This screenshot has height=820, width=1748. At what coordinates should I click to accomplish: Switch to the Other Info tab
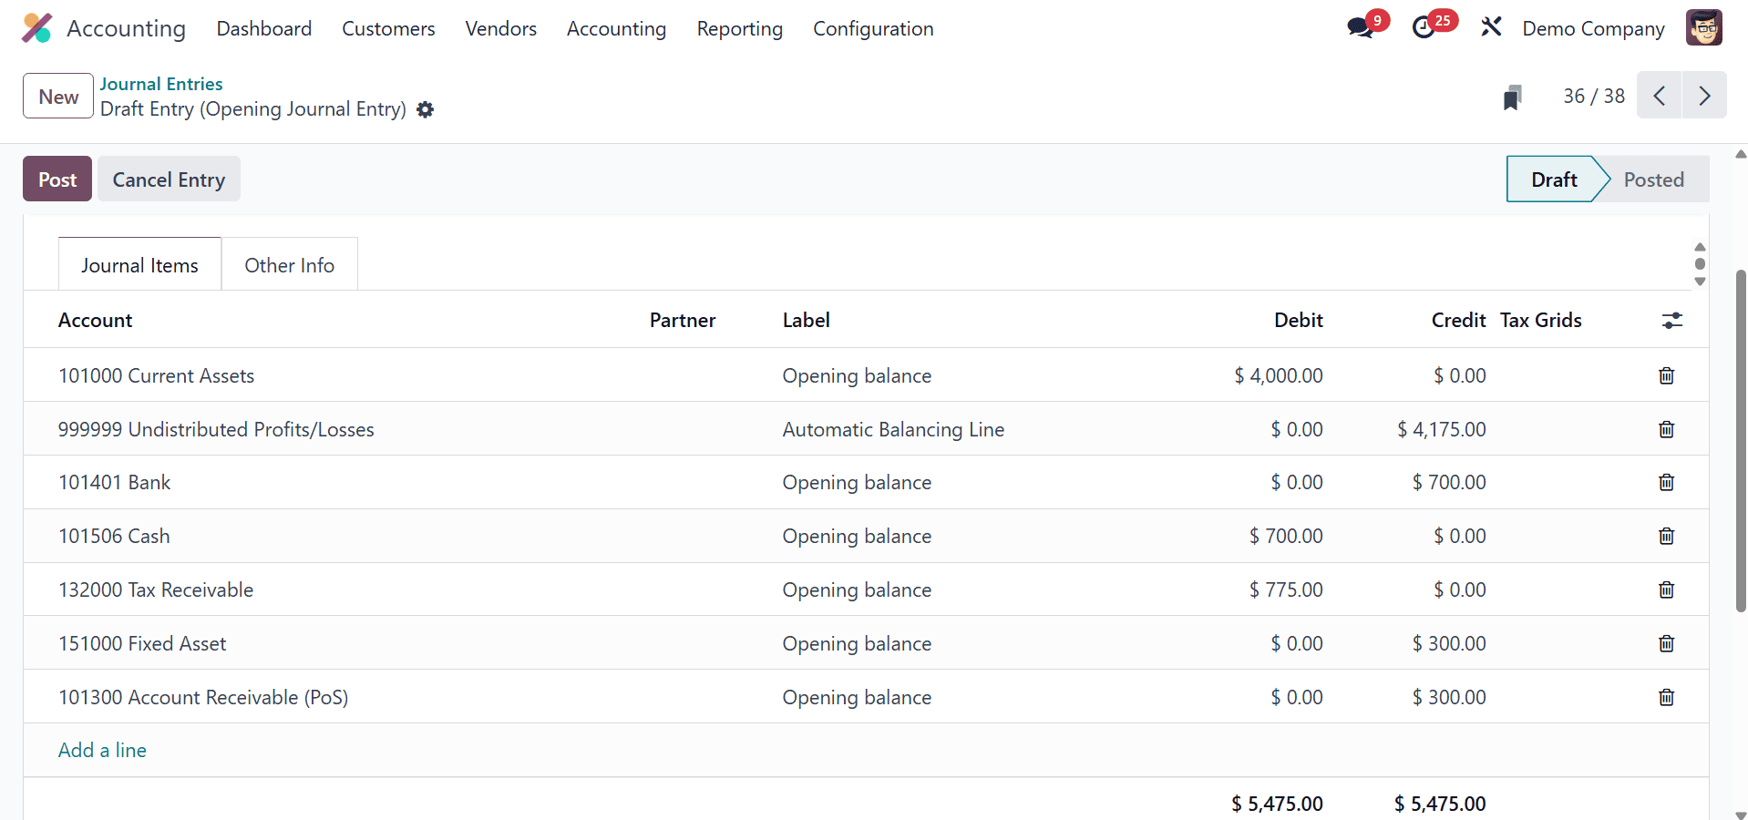[x=290, y=265]
